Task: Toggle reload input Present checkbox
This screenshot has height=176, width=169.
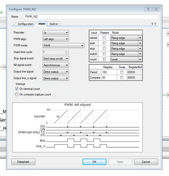Action: [x=104, y=38]
